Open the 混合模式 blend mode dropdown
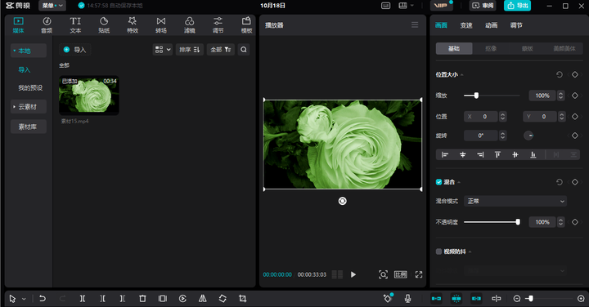 [x=515, y=201]
